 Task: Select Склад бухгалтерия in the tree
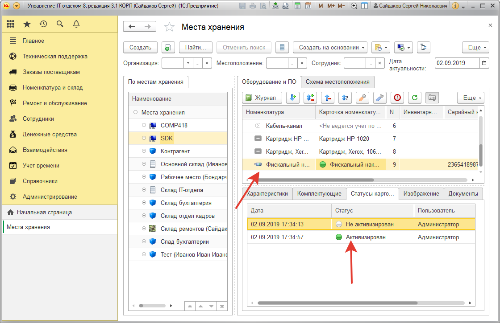[186, 203]
